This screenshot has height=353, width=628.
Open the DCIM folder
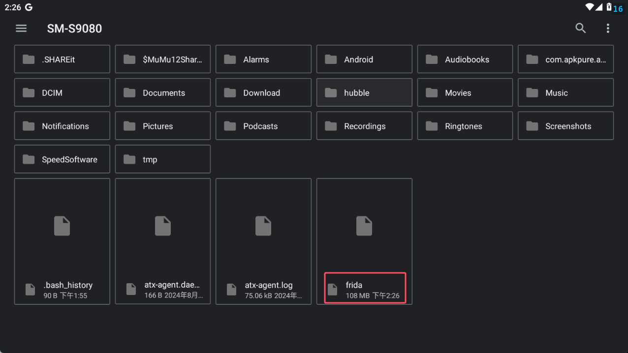tap(62, 93)
